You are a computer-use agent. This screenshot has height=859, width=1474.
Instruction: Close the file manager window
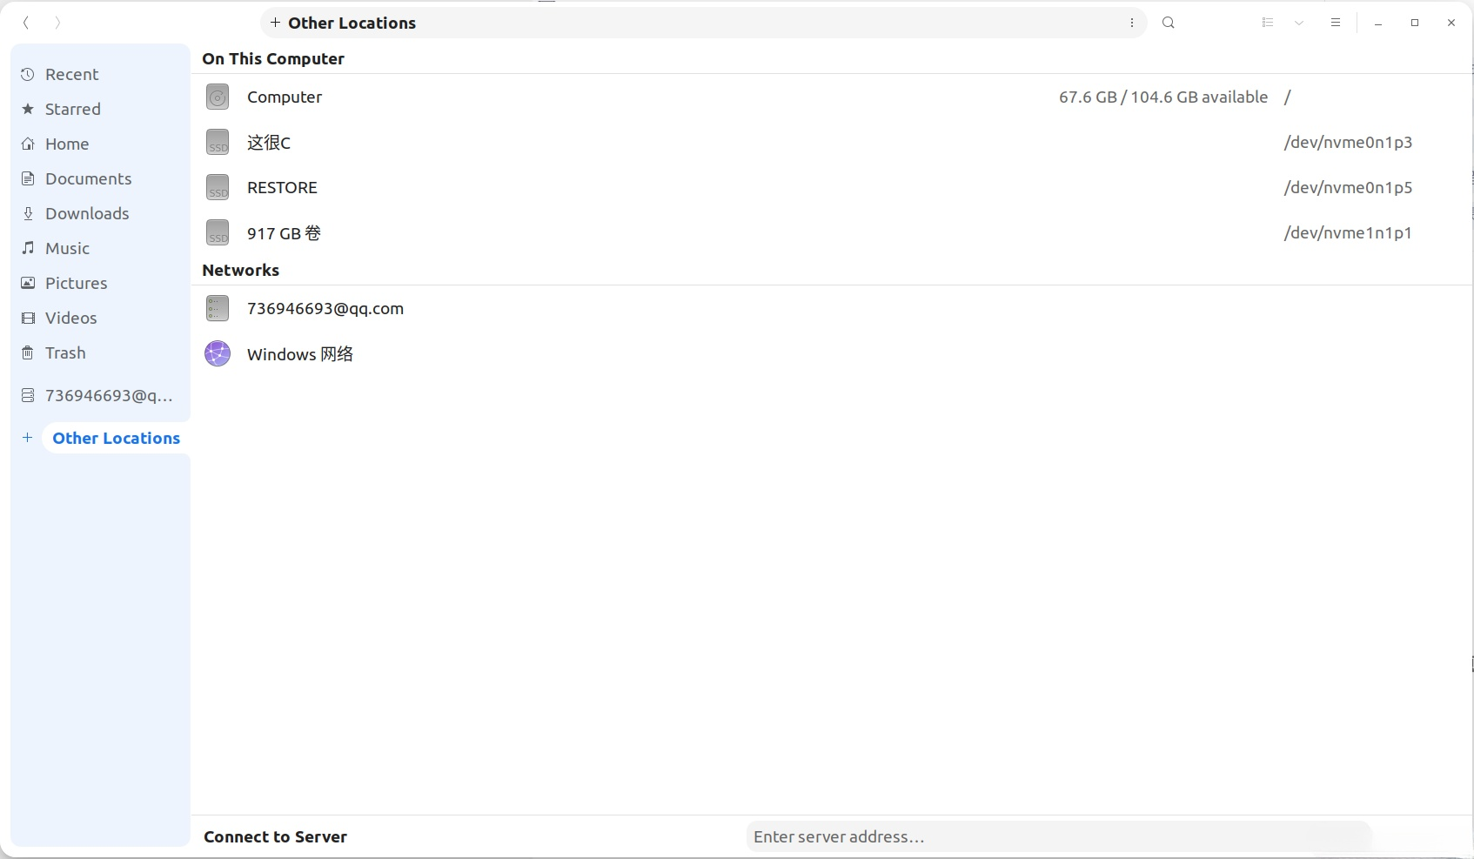tap(1451, 23)
